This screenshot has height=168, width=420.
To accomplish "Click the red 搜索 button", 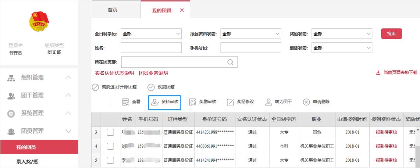I will point(391,34).
